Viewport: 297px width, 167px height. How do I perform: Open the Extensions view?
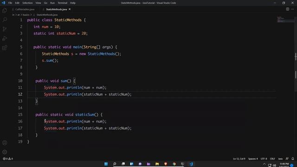(x=5, y=48)
